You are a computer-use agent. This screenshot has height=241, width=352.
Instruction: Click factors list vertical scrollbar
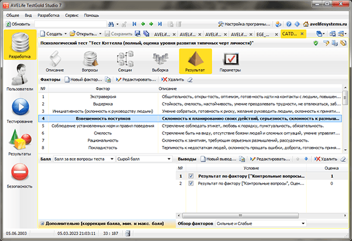[x=345, y=97]
